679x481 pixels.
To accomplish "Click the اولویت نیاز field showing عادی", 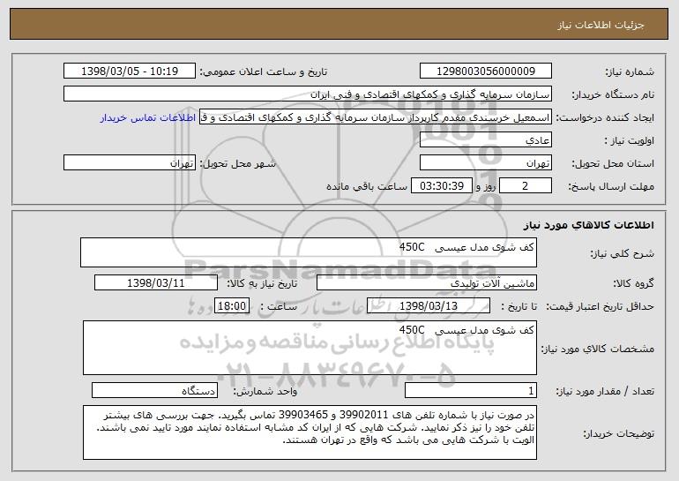I will click(485, 139).
